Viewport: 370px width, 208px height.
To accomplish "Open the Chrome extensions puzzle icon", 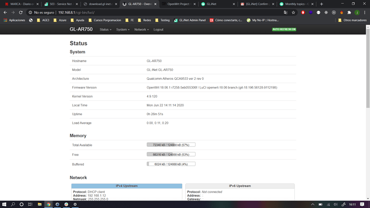I will (349, 12).
